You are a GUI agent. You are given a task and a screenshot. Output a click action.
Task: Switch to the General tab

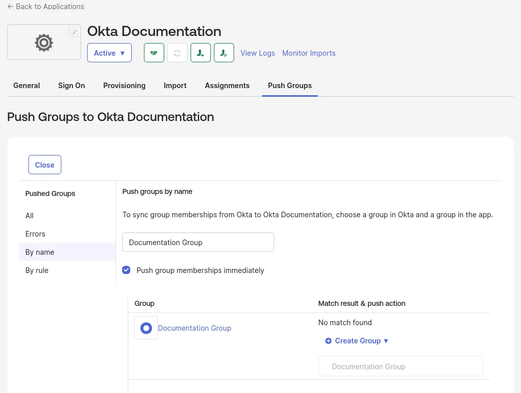pos(26,86)
